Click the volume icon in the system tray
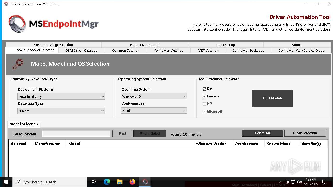Viewport: 333px width, 187px height. coord(299,182)
